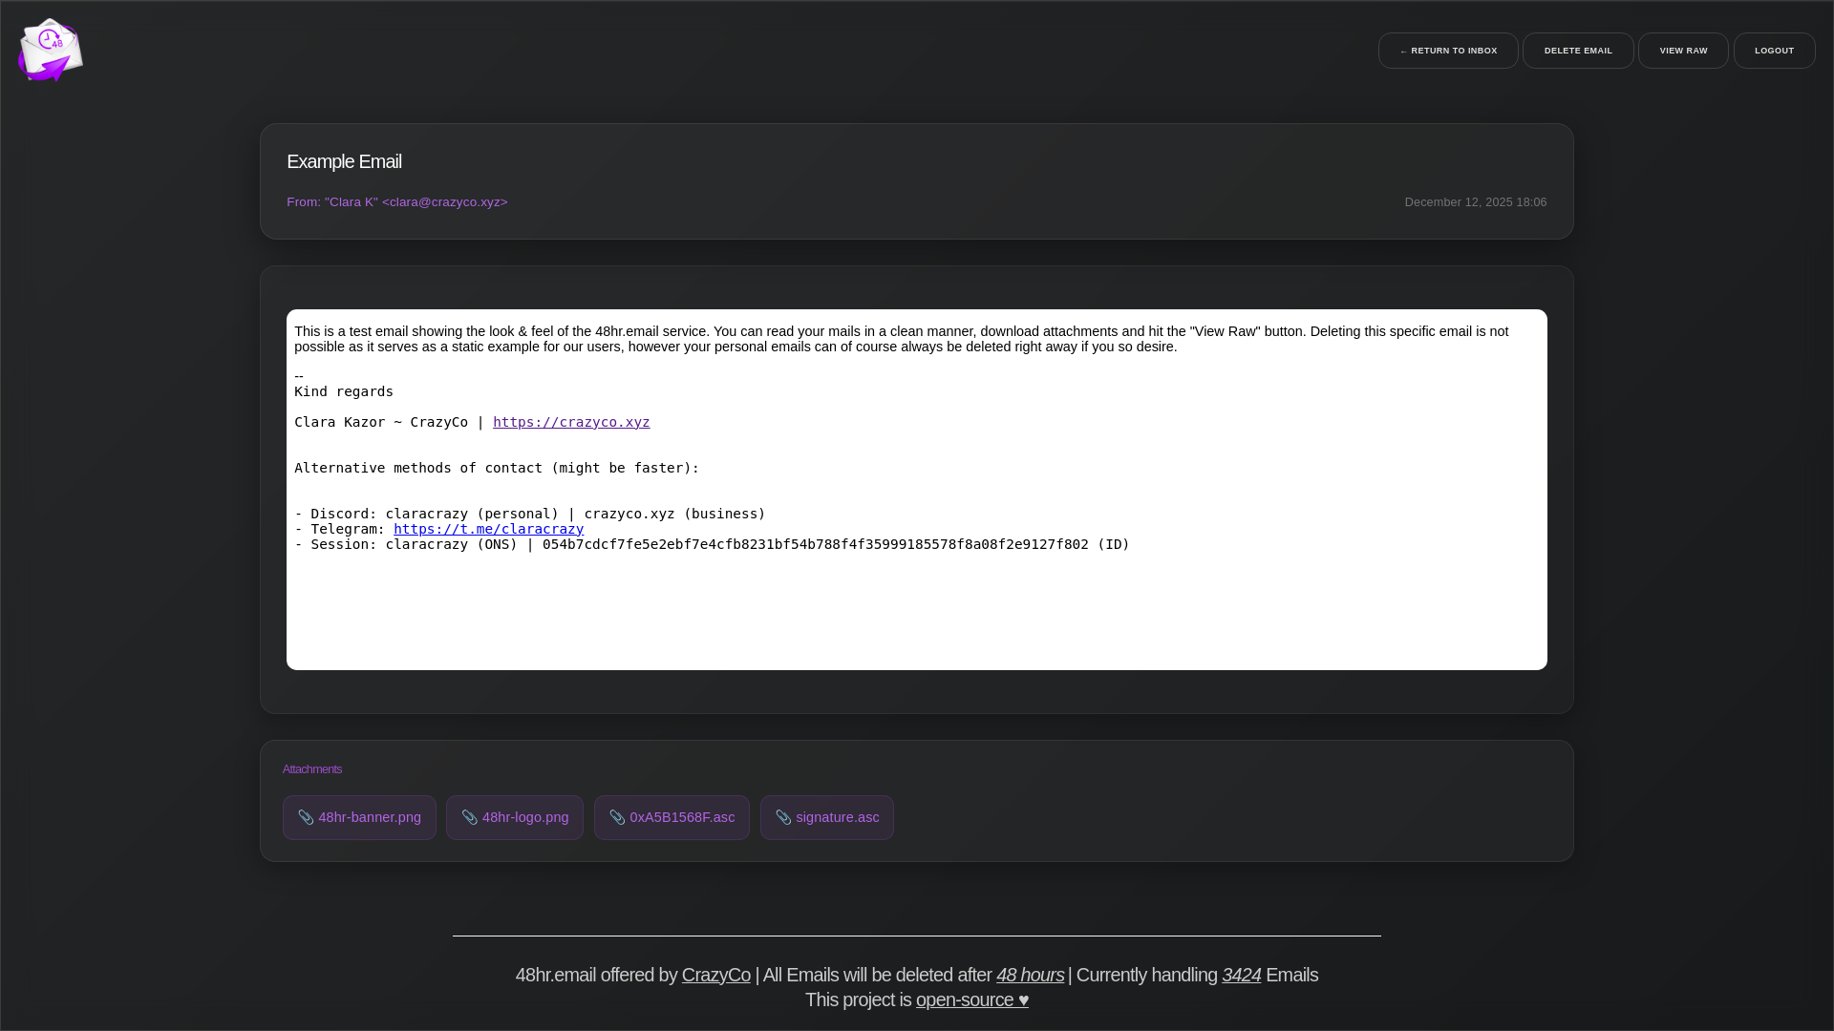
Task: Click the sender address clara@crazyco.xyz
Action: point(444,202)
